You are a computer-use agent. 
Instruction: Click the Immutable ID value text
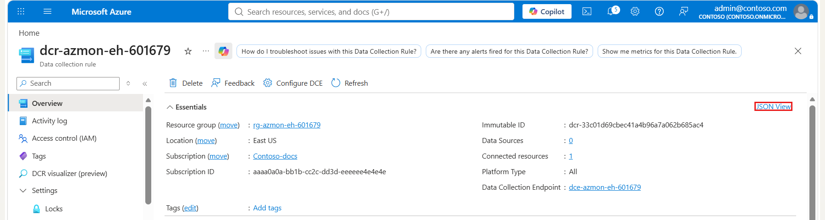636,125
